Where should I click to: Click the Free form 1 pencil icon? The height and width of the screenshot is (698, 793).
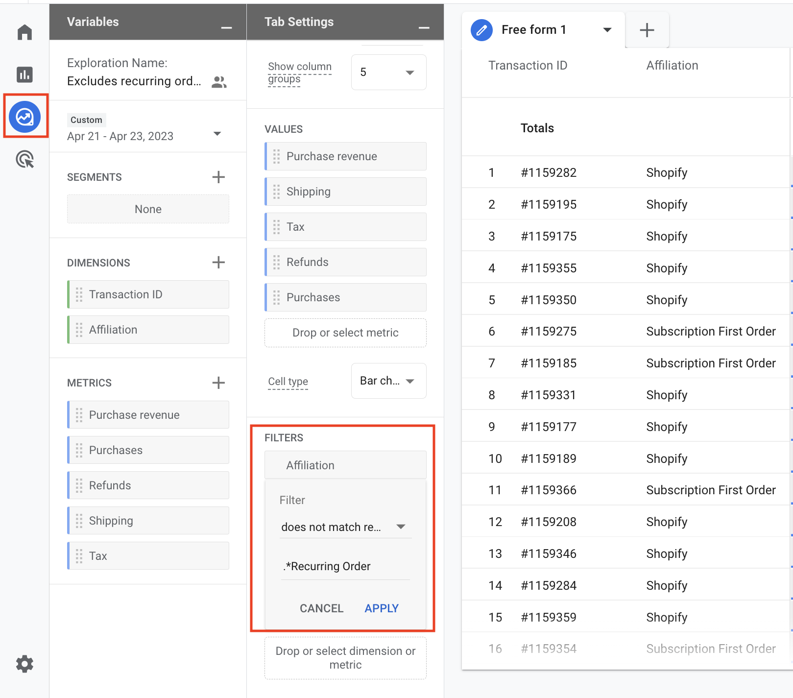click(481, 30)
